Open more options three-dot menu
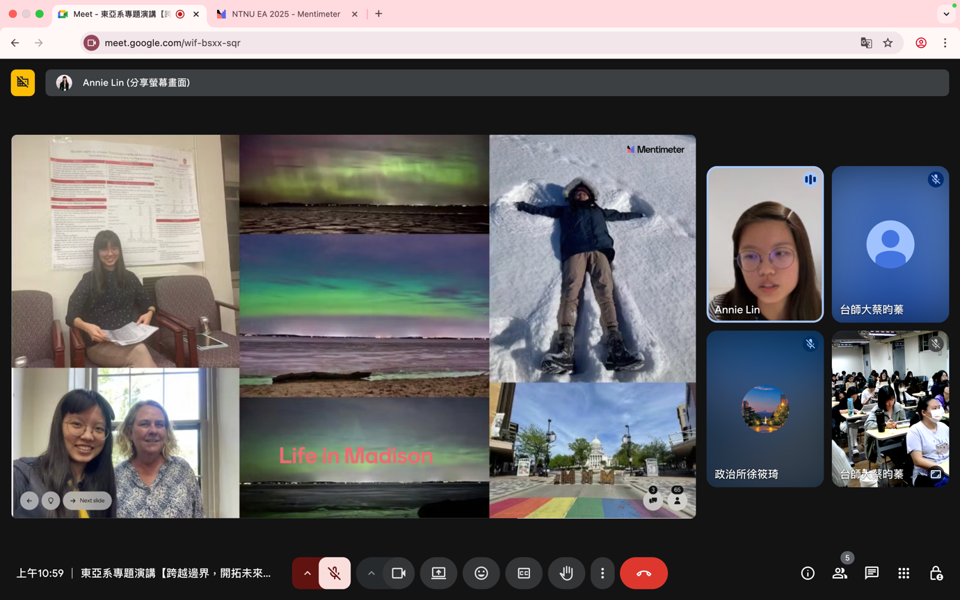 tap(602, 574)
